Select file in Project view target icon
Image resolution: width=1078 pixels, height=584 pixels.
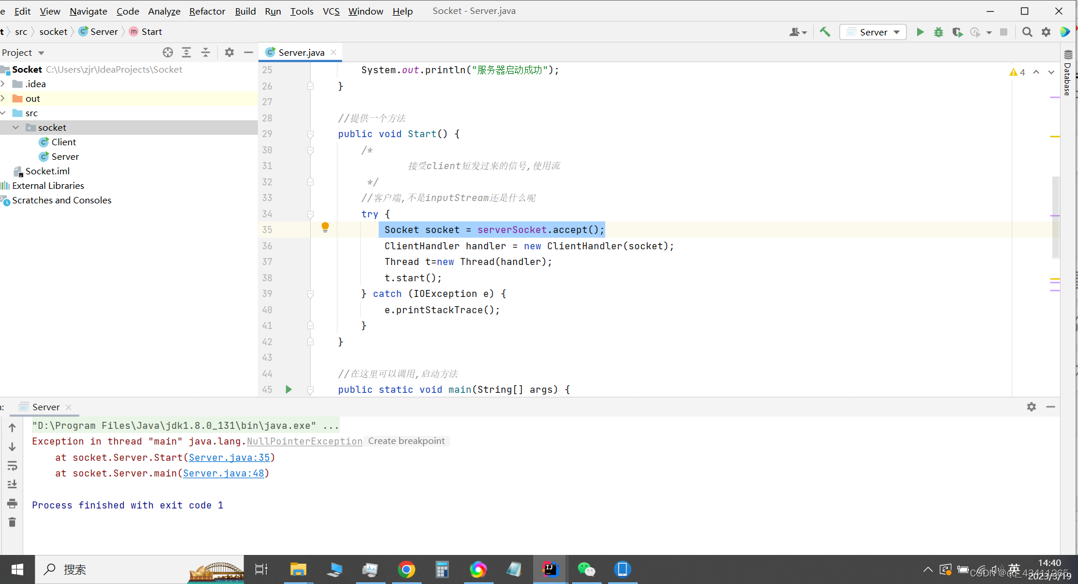point(168,52)
